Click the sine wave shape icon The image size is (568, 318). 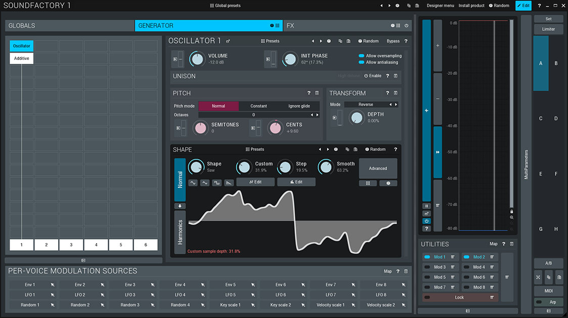(x=193, y=183)
